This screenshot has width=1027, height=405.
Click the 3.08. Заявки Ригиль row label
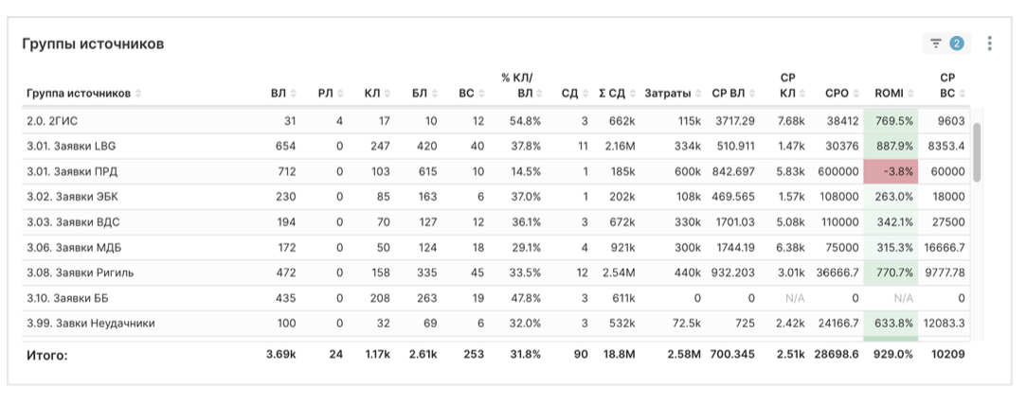[x=81, y=273]
